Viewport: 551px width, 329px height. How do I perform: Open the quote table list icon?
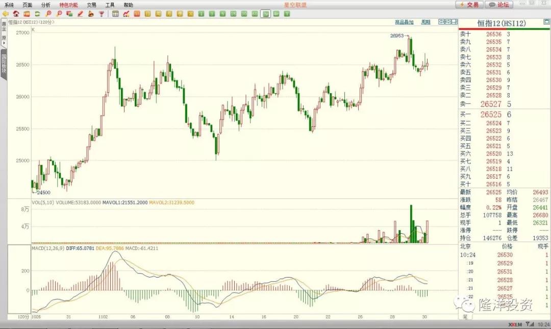[116, 14]
